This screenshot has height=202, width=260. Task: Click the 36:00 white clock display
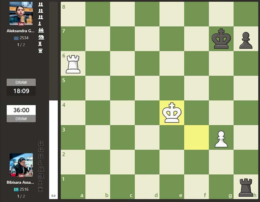[21, 110]
